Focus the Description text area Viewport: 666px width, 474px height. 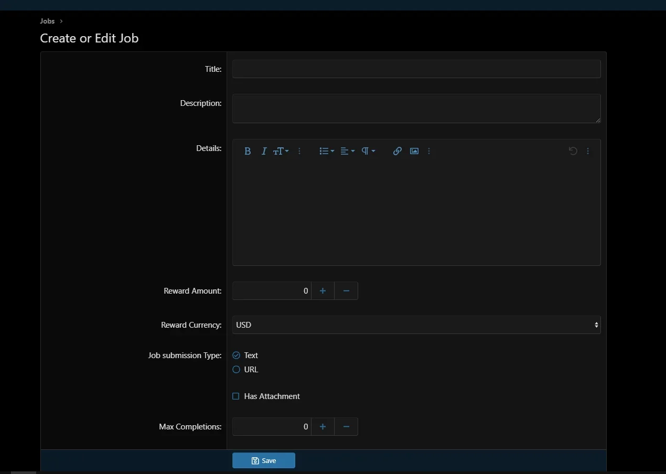[x=416, y=109]
